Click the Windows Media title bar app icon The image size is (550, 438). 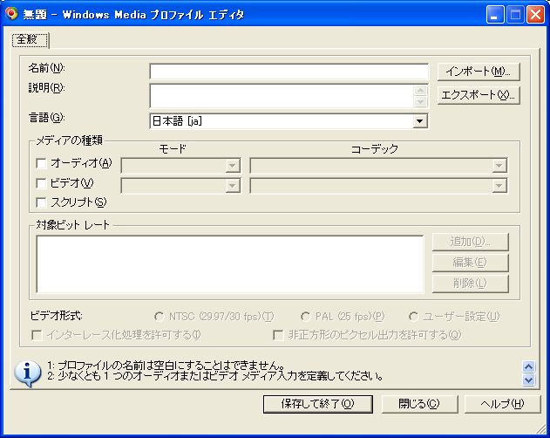pos(11,14)
